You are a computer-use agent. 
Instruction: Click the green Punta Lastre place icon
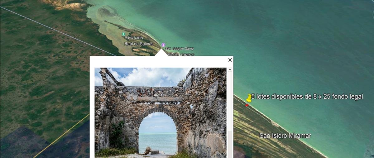pyautogui.click(x=123, y=34)
